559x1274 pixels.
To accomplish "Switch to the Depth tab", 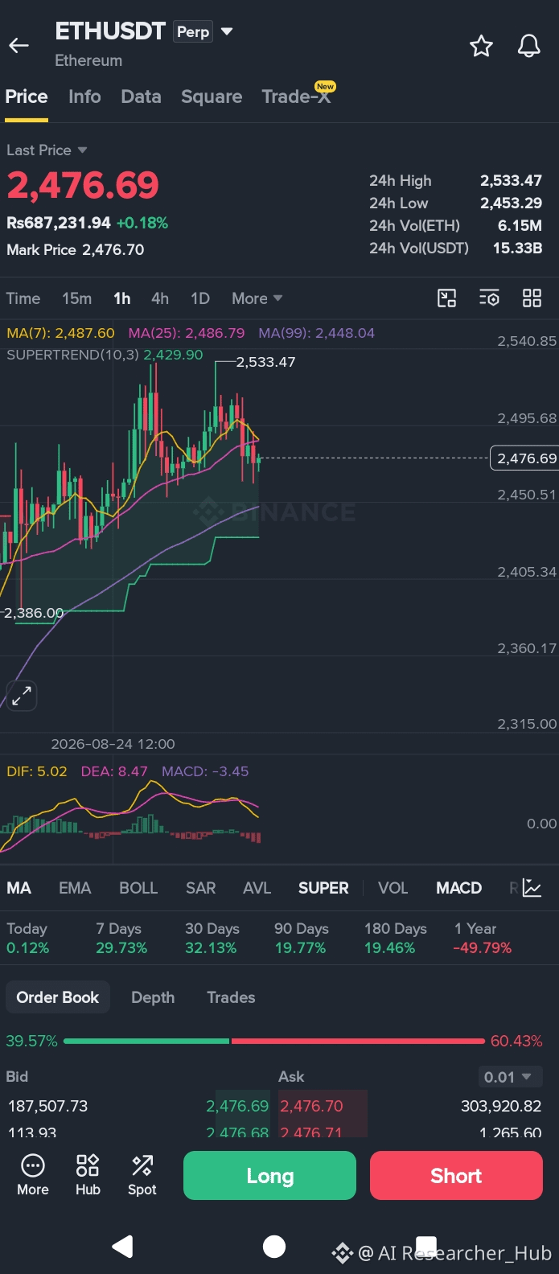I will click(x=153, y=997).
